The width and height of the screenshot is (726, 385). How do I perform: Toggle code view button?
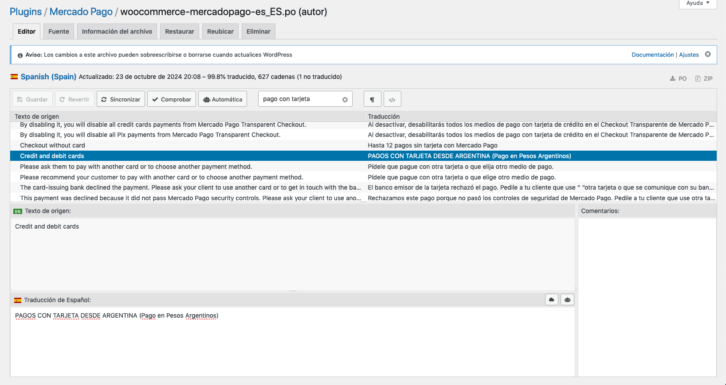pos(392,99)
